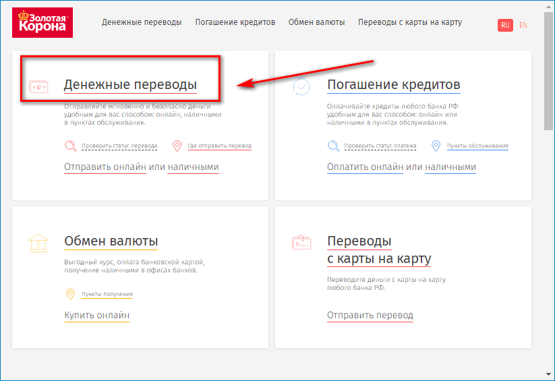Click the scrollbar down arrow

[x=549, y=374]
